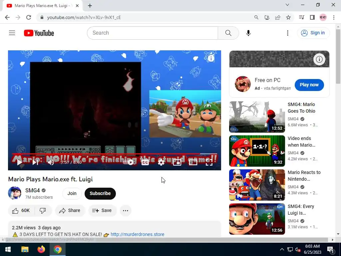Enable miniplayer mode icon
This screenshot has width=341, height=256.
pos(177,162)
